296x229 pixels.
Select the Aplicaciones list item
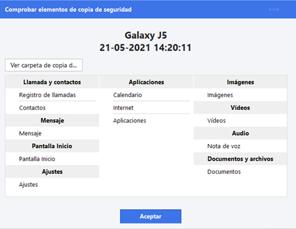(x=129, y=120)
